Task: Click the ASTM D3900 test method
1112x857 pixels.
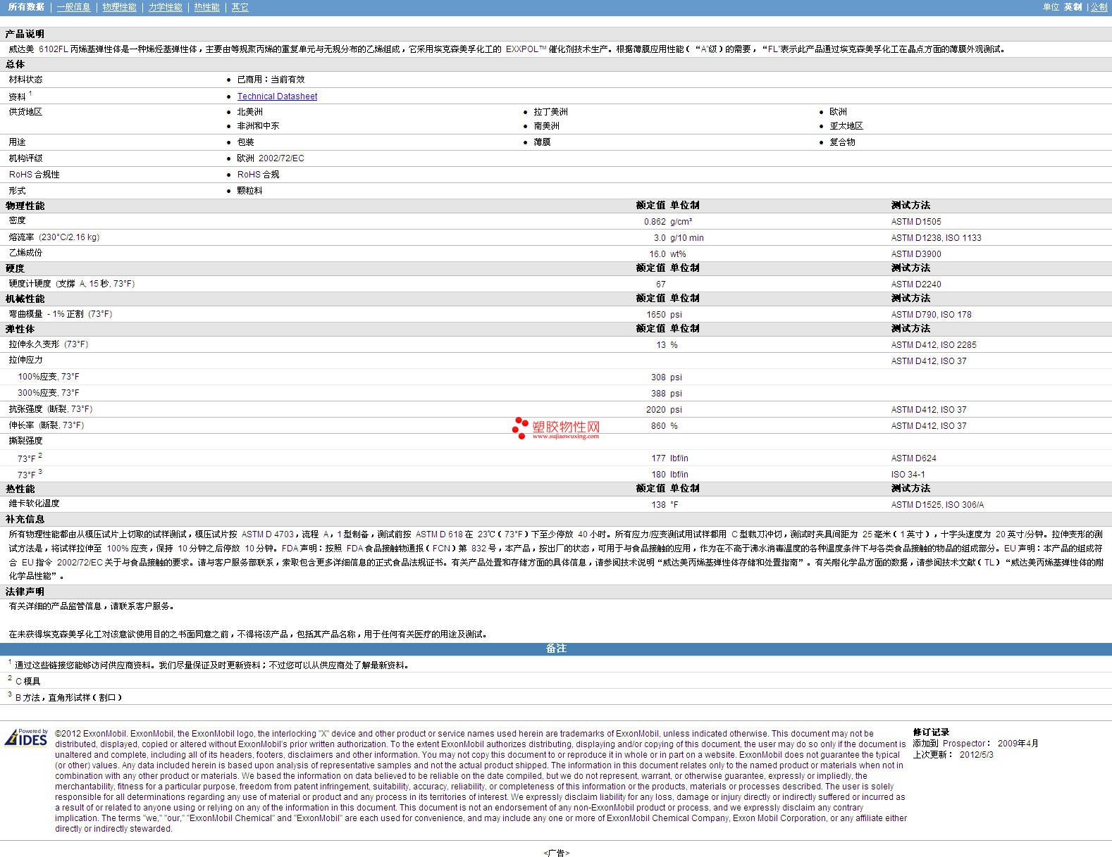Action: (916, 254)
